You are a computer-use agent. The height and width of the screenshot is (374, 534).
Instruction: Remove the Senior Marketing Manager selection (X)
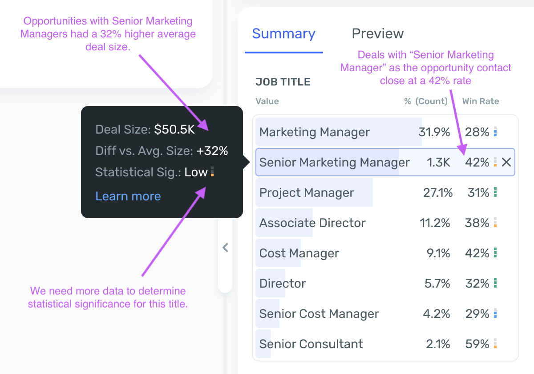(x=506, y=163)
